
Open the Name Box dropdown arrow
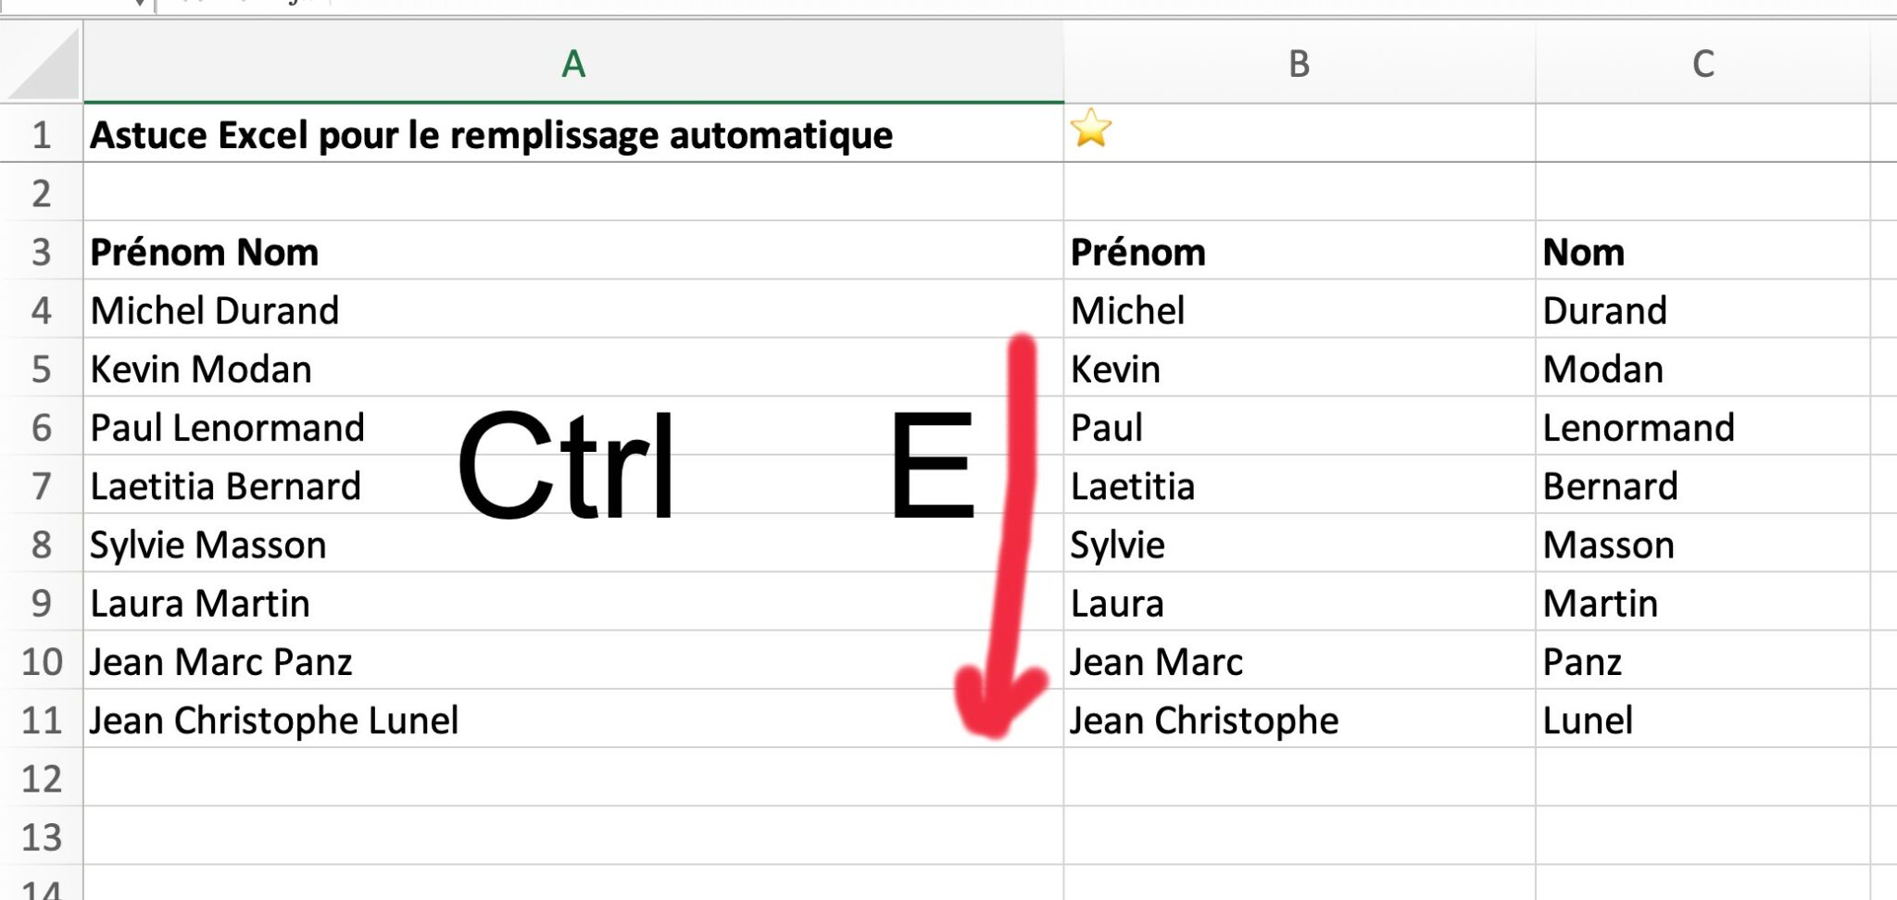tap(139, 4)
